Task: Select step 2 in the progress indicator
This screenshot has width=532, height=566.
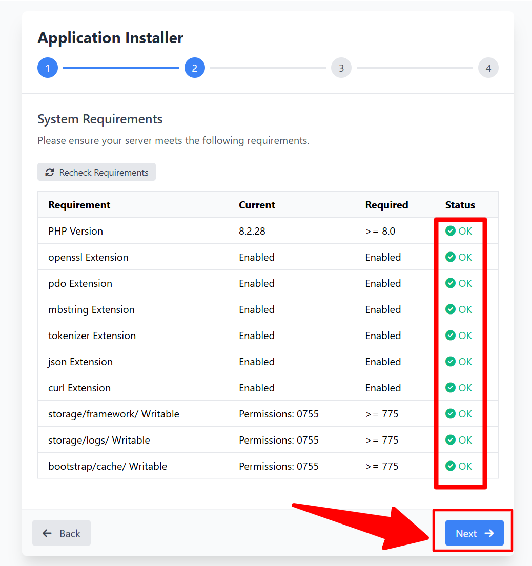Action: click(194, 67)
